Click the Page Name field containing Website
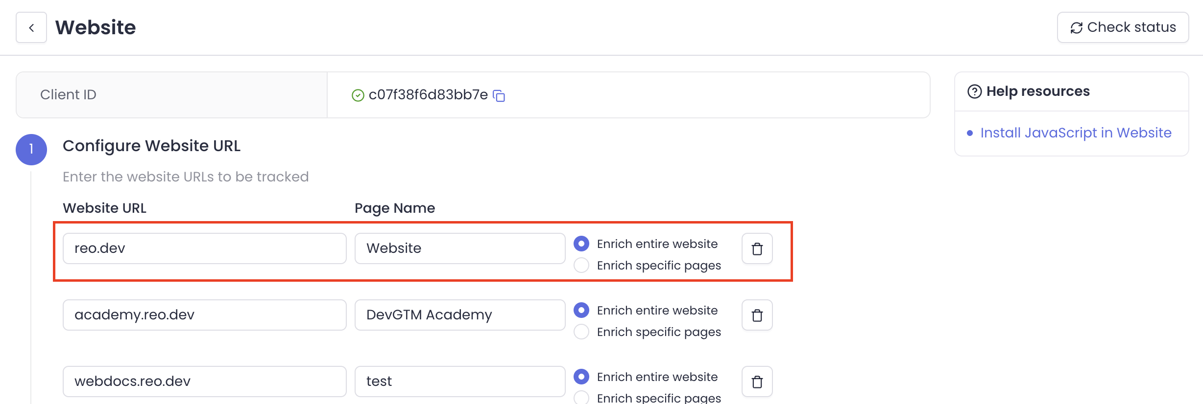This screenshot has height=404, width=1203. (459, 248)
